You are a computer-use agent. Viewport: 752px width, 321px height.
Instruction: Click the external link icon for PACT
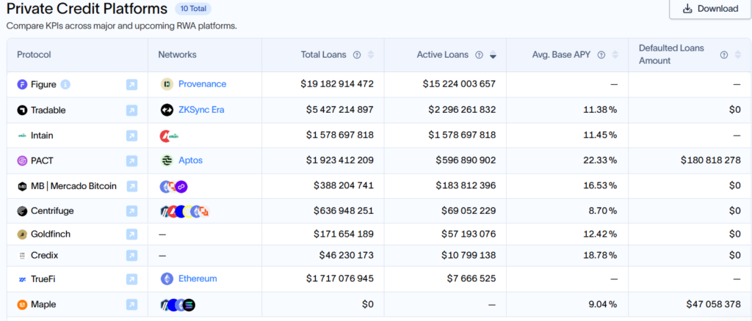(x=131, y=161)
